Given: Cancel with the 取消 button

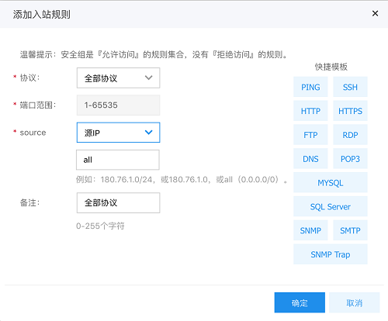Looking at the screenshot, I should [x=355, y=302].
